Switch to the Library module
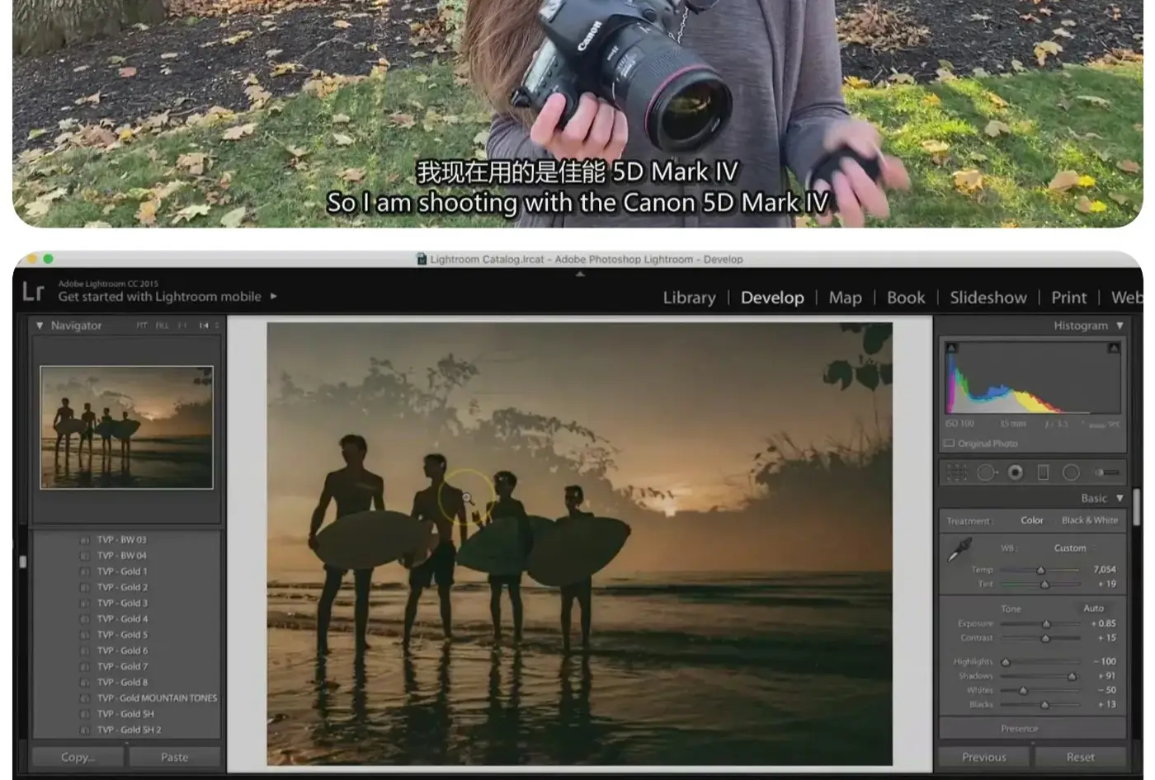This screenshot has height=780, width=1155. 689,298
